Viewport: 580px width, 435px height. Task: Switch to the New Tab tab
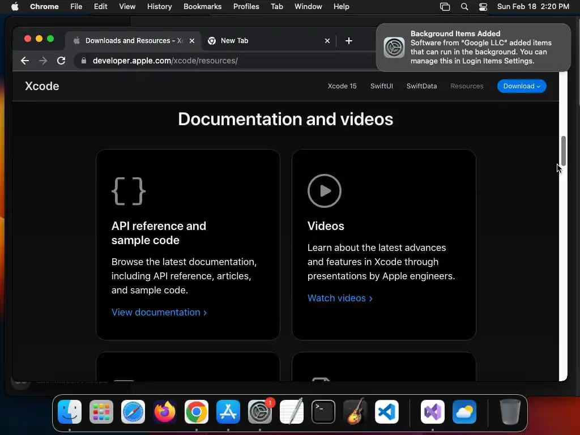pos(268,41)
